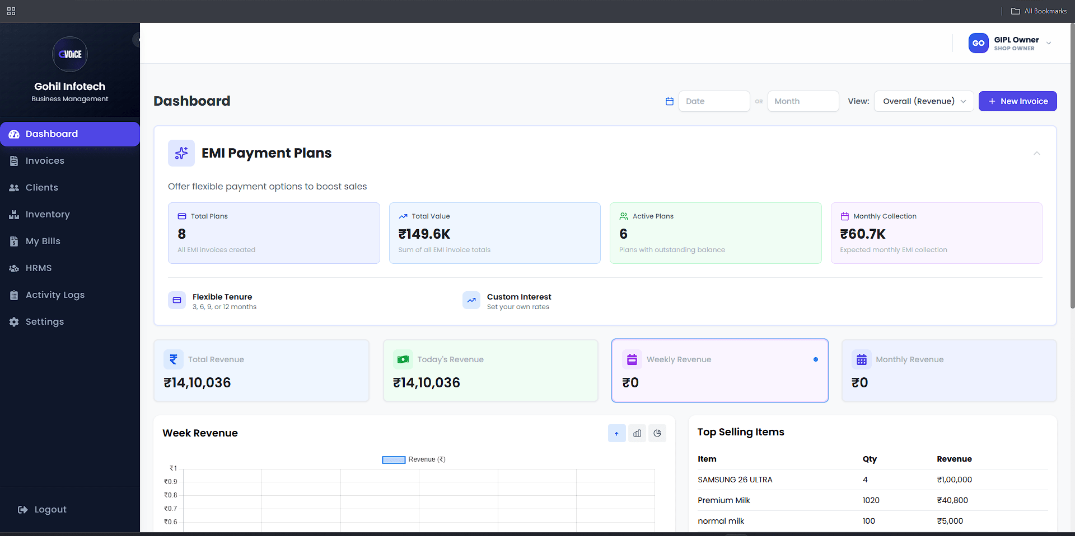This screenshot has width=1075, height=536.
Task: Click the EMI Payment Plans sparkle icon
Action: (x=181, y=153)
